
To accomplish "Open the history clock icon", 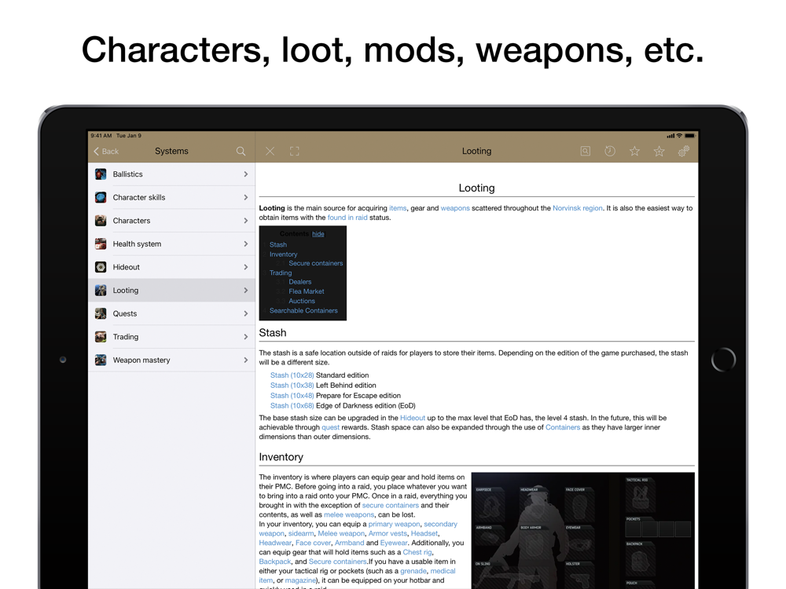I will (x=610, y=152).
